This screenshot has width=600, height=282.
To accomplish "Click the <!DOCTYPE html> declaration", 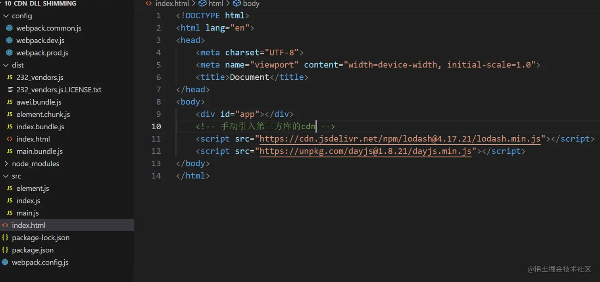I will tap(213, 16).
